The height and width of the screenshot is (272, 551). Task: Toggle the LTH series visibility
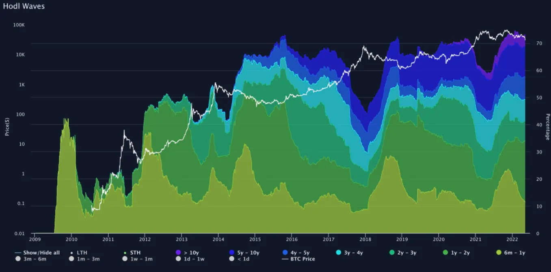(71, 252)
